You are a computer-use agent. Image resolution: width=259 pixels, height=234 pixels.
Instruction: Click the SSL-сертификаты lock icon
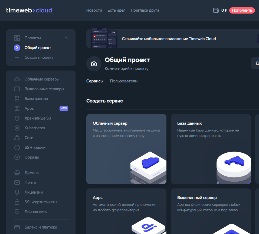pos(17,202)
